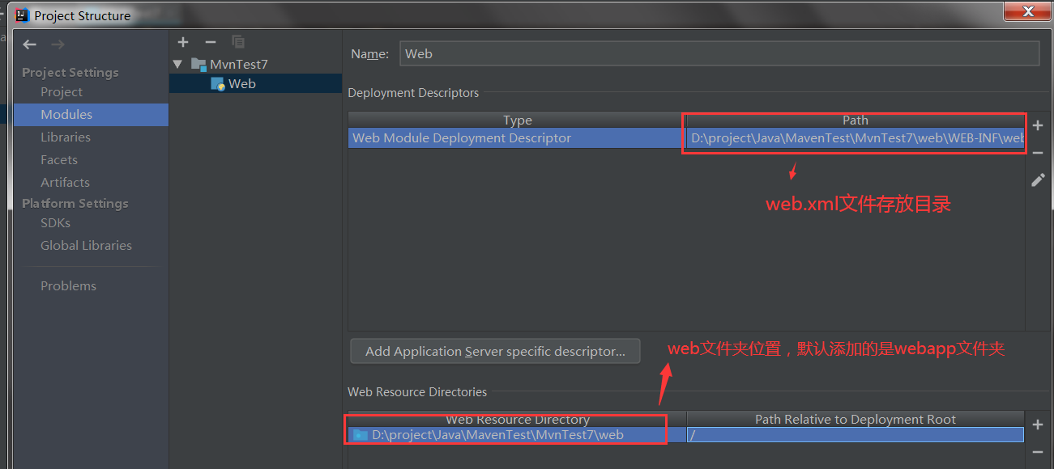Screen dimensions: 1054x469
Task: Click Path Relative to Deployment Root header
Action: click(x=855, y=419)
